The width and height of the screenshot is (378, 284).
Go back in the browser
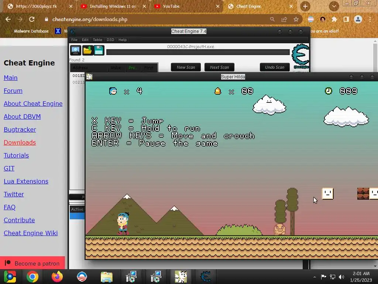pyautogui.click(x=8, y=19)
